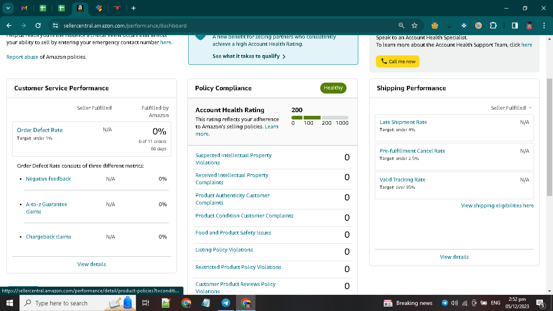Open the tab search dropdown arrow
The image size is (553, 311).
(x=8, y=8)
